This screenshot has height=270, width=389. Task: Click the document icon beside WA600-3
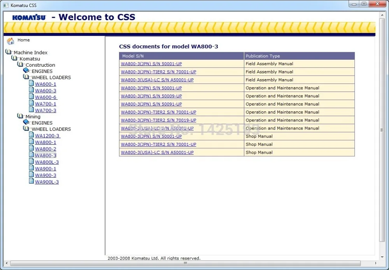[x=31, y=90]
